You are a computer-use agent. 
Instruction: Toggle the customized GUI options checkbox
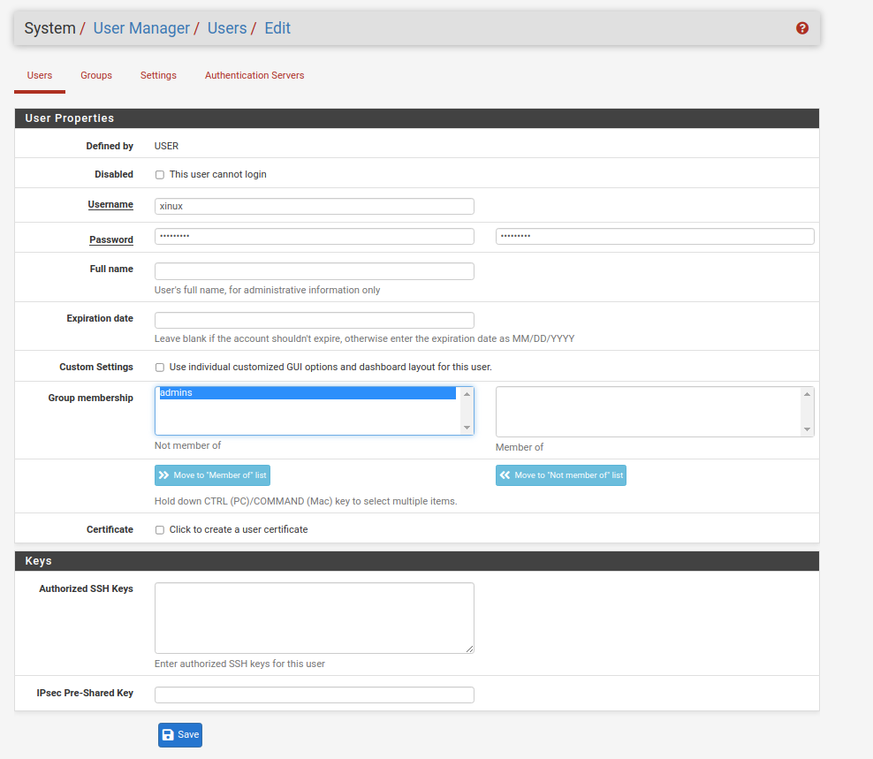[x=160, y=368]
